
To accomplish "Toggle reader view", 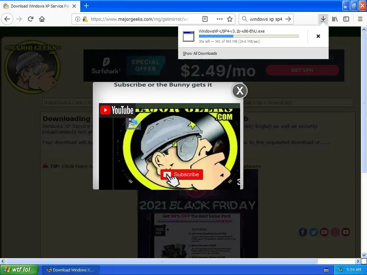I will point(205,19).
